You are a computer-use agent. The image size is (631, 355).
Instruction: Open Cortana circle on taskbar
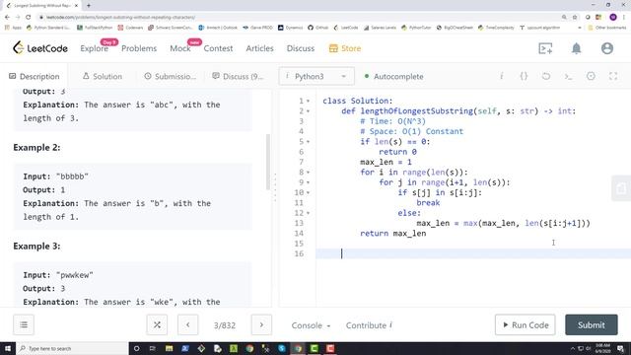[136, 348]
